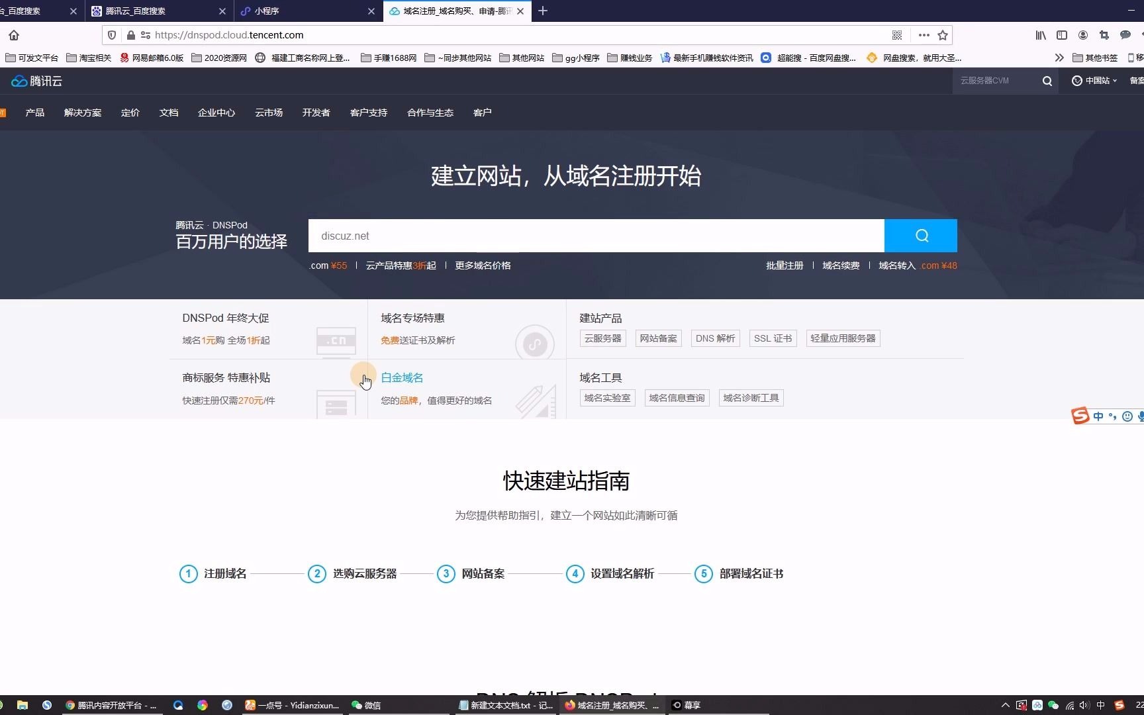The image size is (1144, 715).
Task: Open the 新建文本文档.txt Notepad taskbar item
Action: tap(506, 705)
